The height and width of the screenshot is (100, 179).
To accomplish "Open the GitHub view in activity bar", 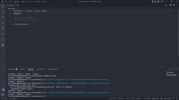I will pyautogui.click(x=3, y=45).
